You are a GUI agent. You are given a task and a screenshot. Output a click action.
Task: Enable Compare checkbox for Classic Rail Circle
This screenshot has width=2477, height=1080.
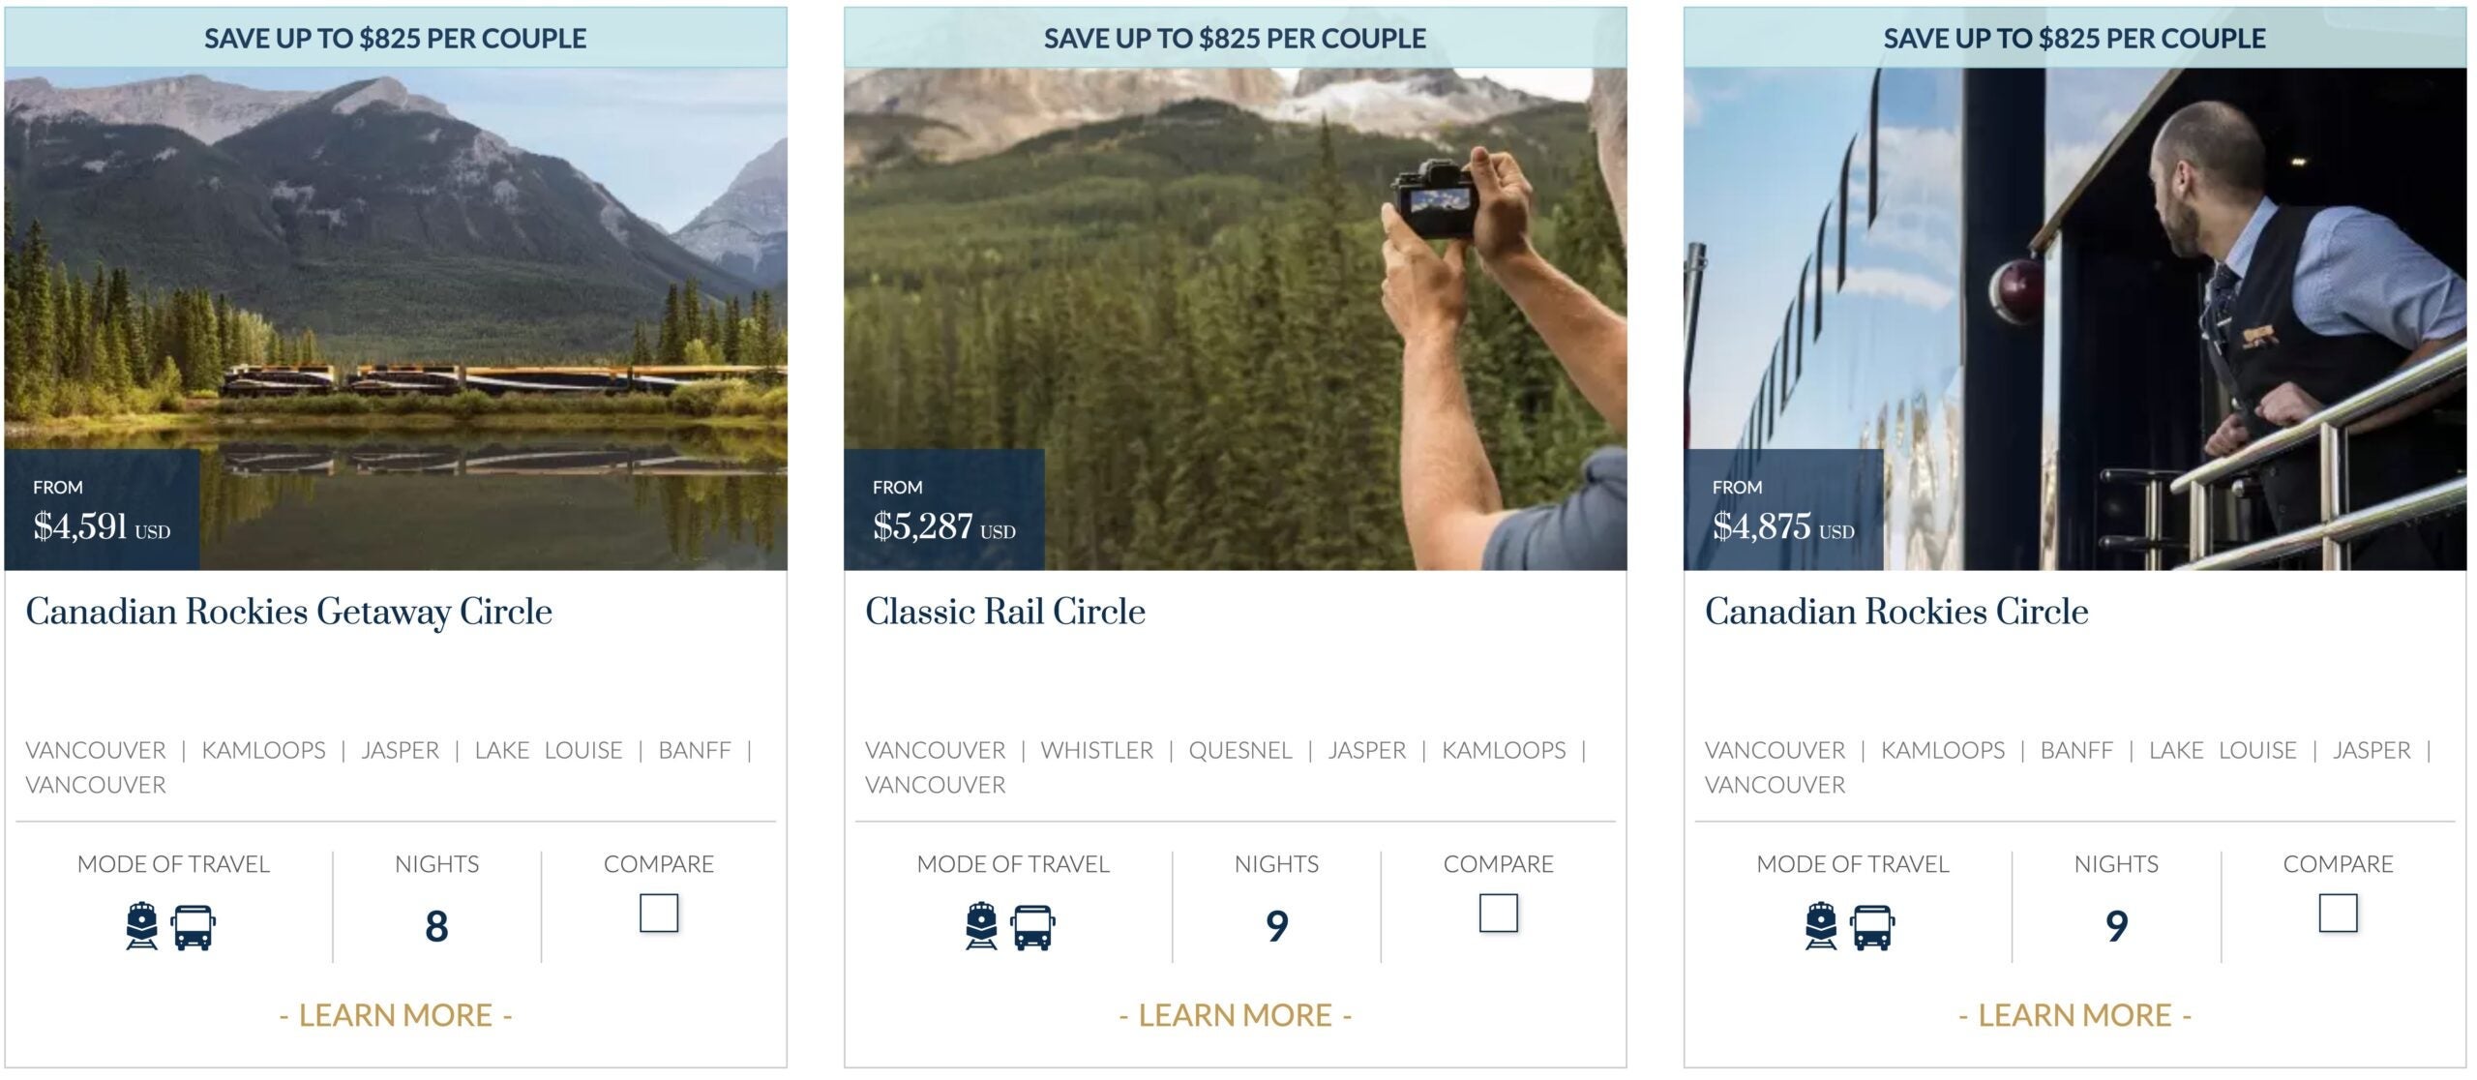pyautogui.click(x=1499, y=913)
